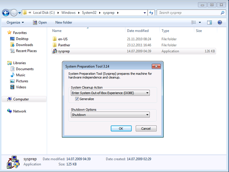Cancel the Sysprep dialog
The image size is (229, 172).
coord(146,128)
